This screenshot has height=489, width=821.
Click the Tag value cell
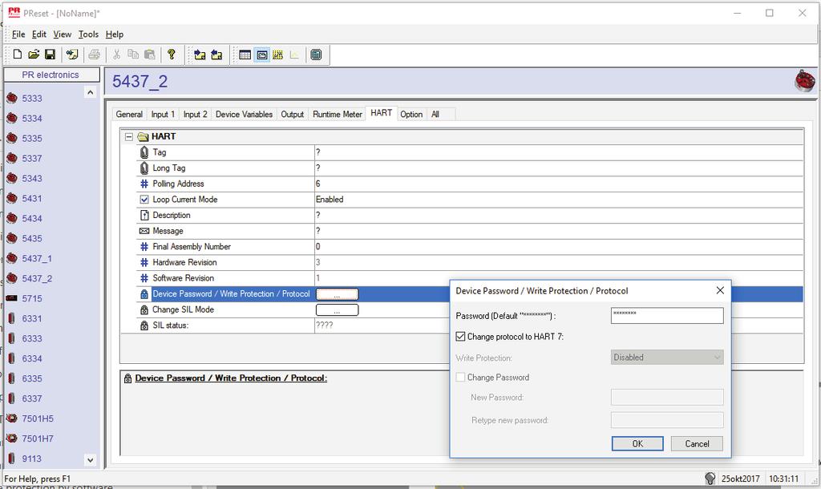[x=559, y=152]
